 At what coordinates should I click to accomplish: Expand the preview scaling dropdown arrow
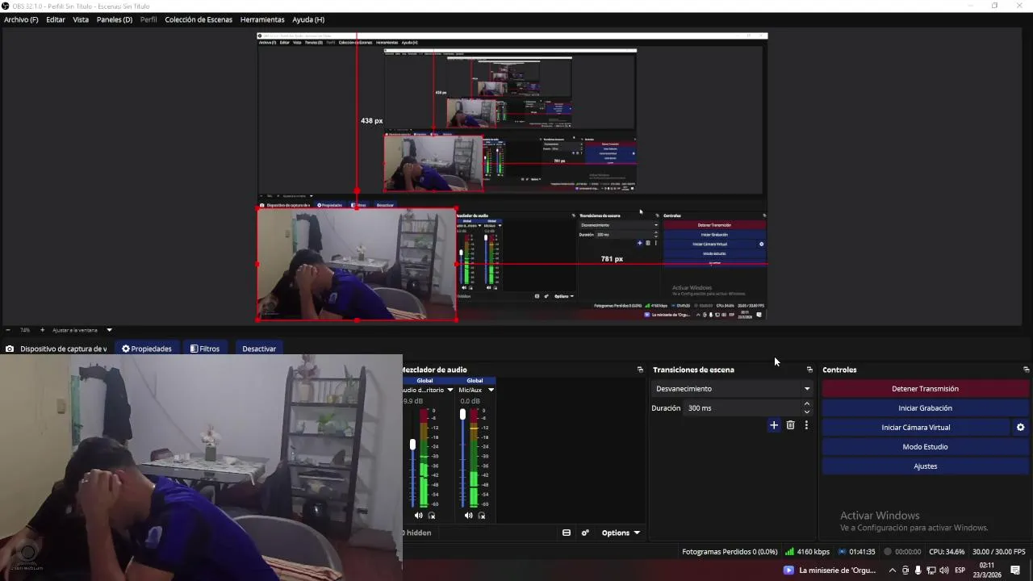[x=109, y=330]
